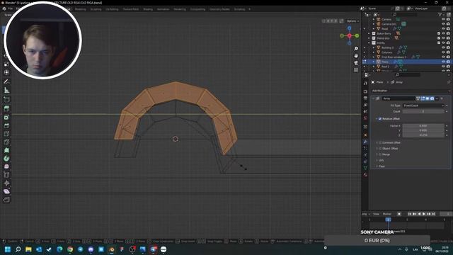
Task: Switch to the UV Editing workspace tab
Action: point(112,9)
